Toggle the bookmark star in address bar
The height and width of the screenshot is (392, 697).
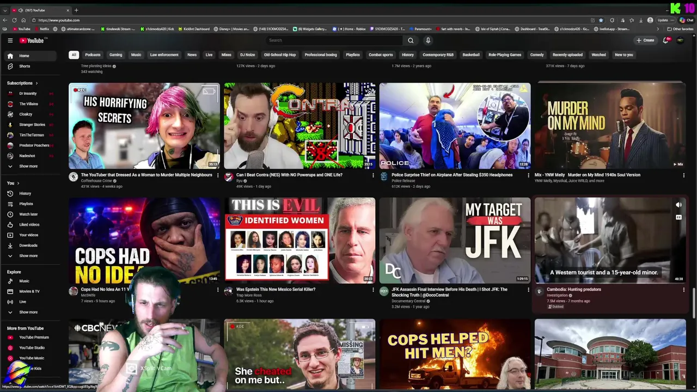[x=601, y=20]
